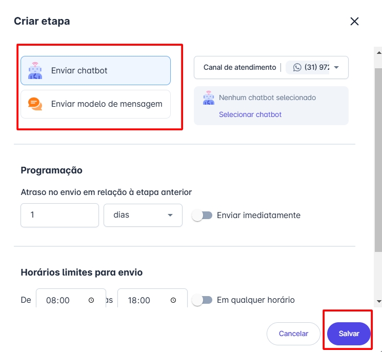Select the Enviar chatbot option
The image size is (382, 352).
coord(95,70)
